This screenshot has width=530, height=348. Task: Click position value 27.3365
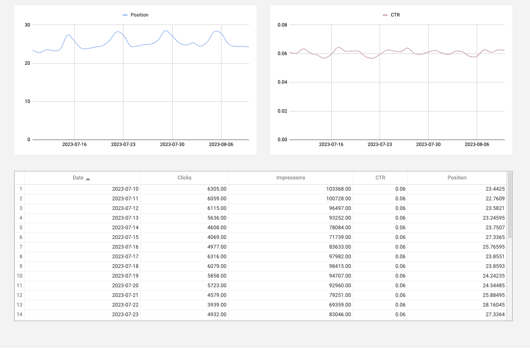point(496,237)
